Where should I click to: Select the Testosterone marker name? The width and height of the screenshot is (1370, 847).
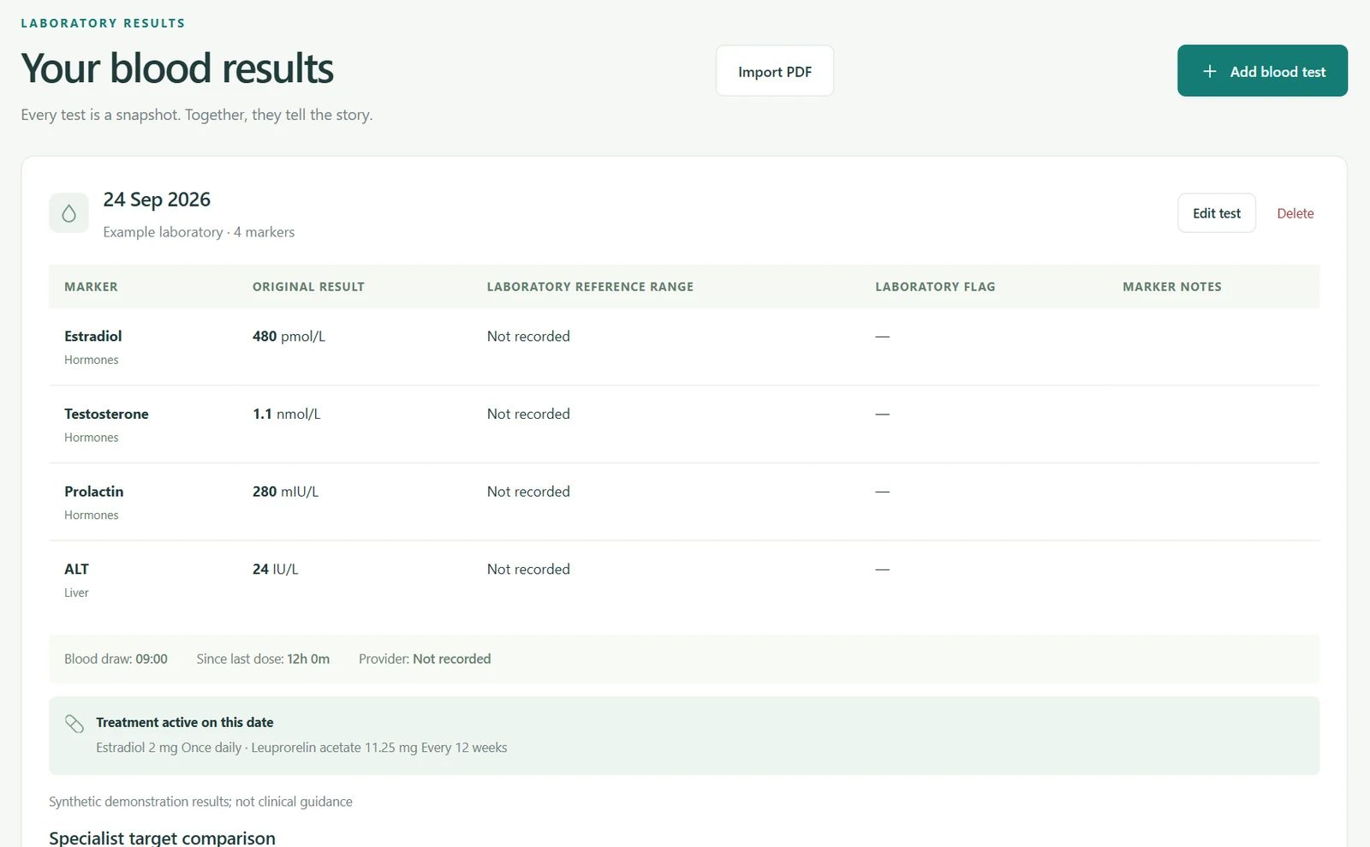click(106, 414)
